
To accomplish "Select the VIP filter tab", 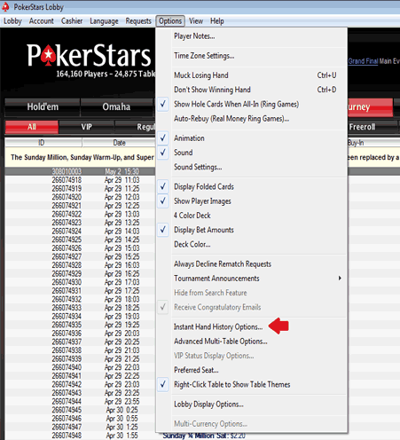I will coord(86,127).
